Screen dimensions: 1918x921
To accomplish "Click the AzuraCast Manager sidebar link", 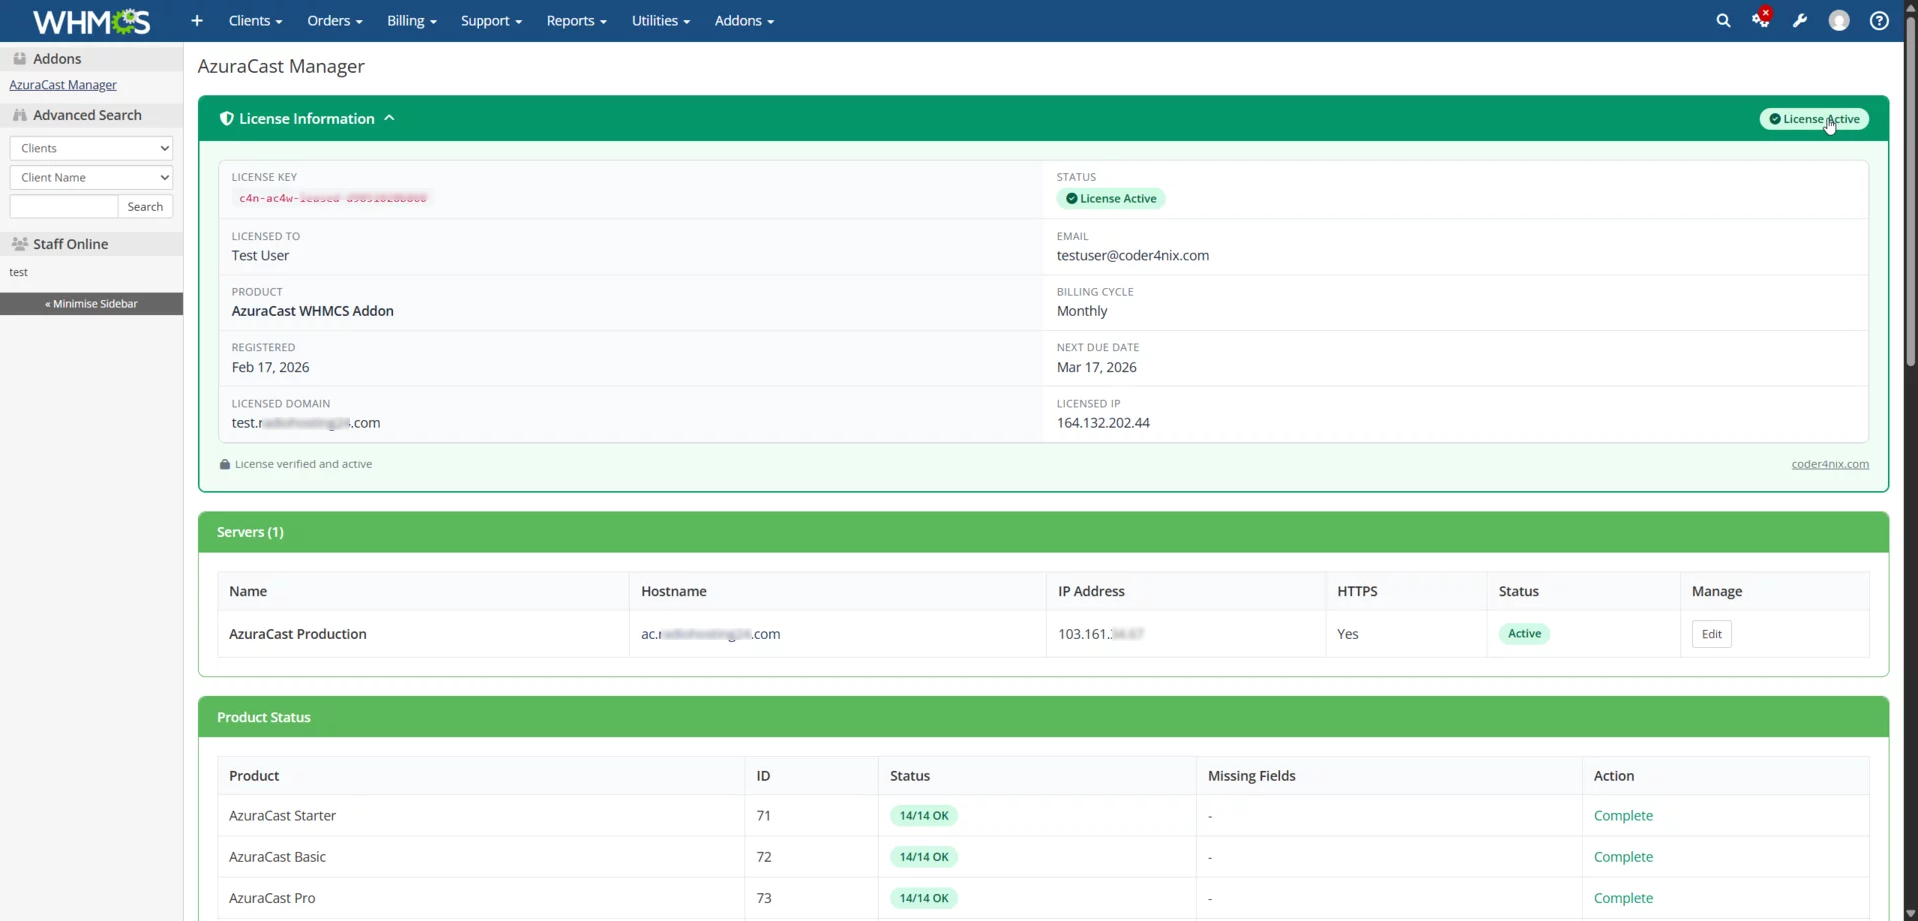I will (x=62, y=84).
